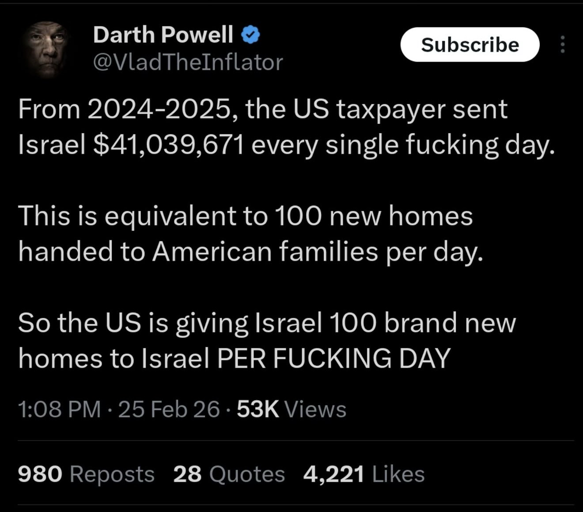
Task: Click the Darth Powell display name
Action: [x=163, y=34]
